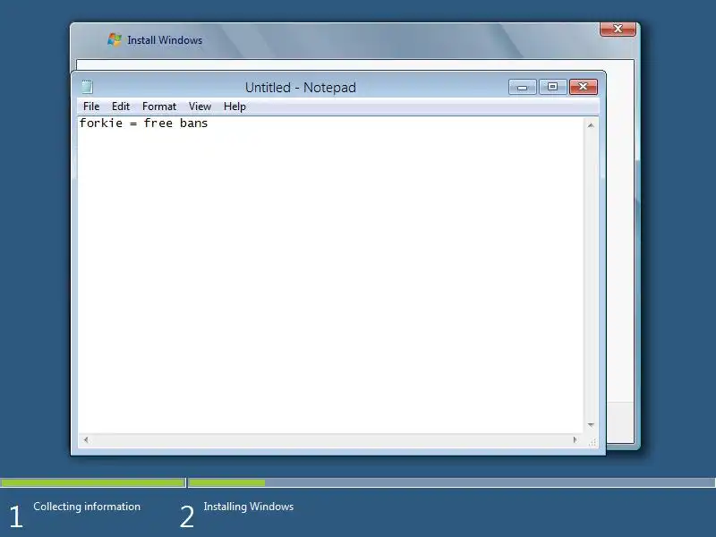Click the Notepad resize grip corner
Viewport: 716px width, 537px height.
point(592,441)
